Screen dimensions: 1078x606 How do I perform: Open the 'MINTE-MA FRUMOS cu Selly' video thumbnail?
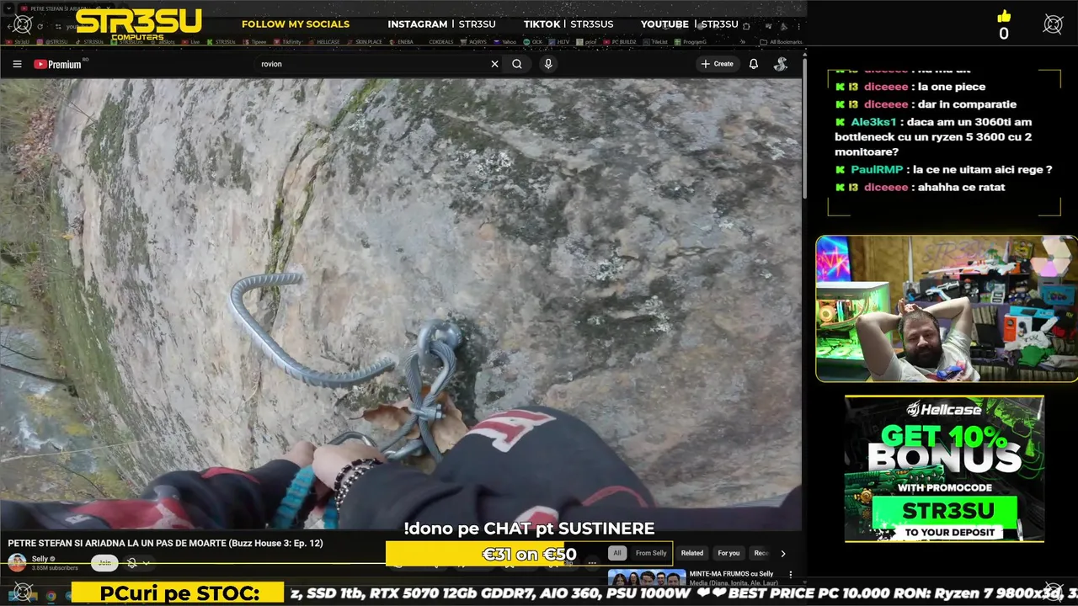point(647,579)
